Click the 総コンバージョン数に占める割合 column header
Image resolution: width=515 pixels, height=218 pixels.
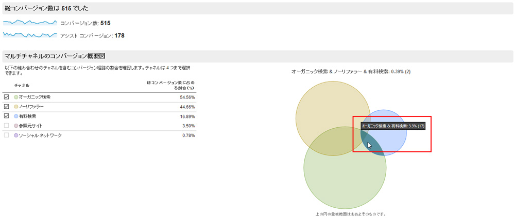(x=171, y=86)
